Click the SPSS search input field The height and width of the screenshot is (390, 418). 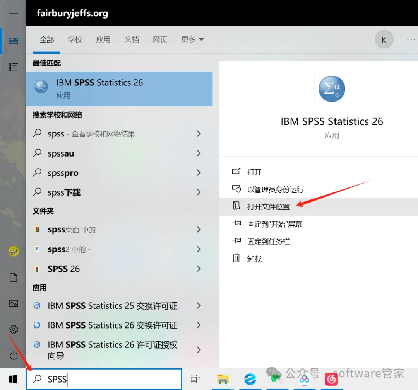104,379
